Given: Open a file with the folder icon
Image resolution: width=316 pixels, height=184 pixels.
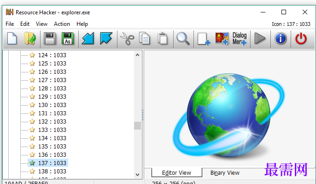Looking at the screenshot, I should 30,38.
